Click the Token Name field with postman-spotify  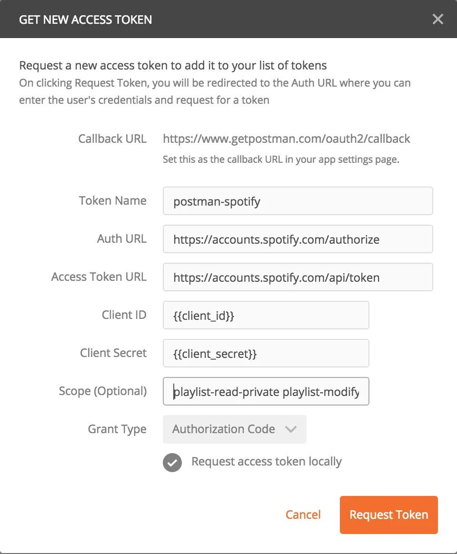[298, 201]
